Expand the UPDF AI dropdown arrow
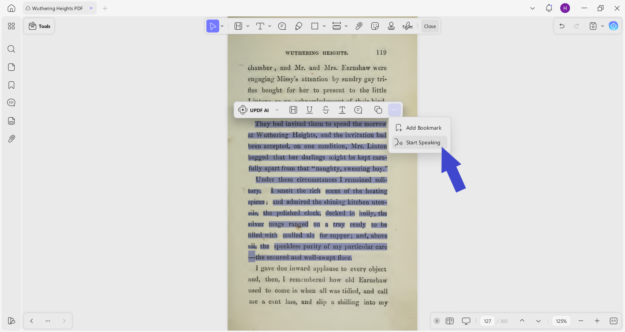The image size is (625, 332). click(x=277, y=110)
